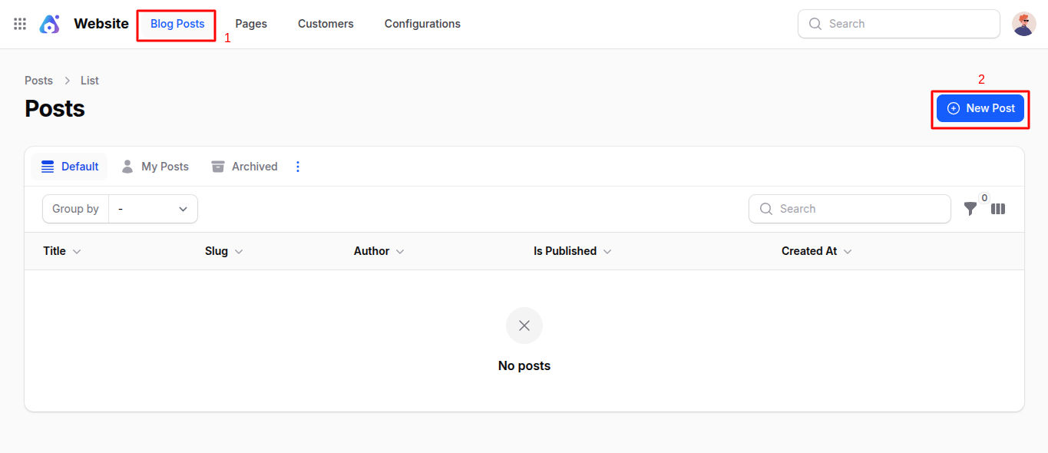Image resolution: width=1048 pixels, height=453 pixels.
Task: Open the Created At column dropdown
Action: (x=847, y=250)
